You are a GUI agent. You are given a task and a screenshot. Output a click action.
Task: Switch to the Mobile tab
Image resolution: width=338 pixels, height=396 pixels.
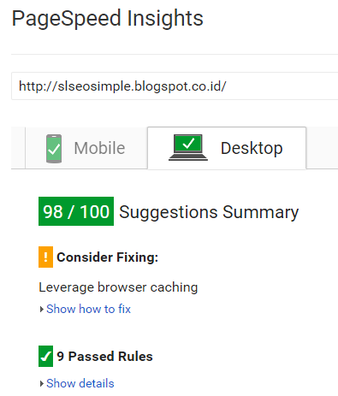(86, 148)
